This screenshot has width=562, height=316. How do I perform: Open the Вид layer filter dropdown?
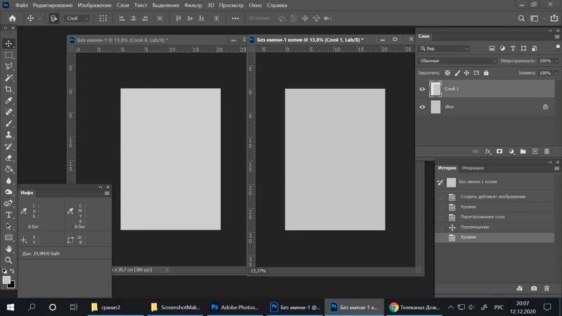(x=444, y=49)
